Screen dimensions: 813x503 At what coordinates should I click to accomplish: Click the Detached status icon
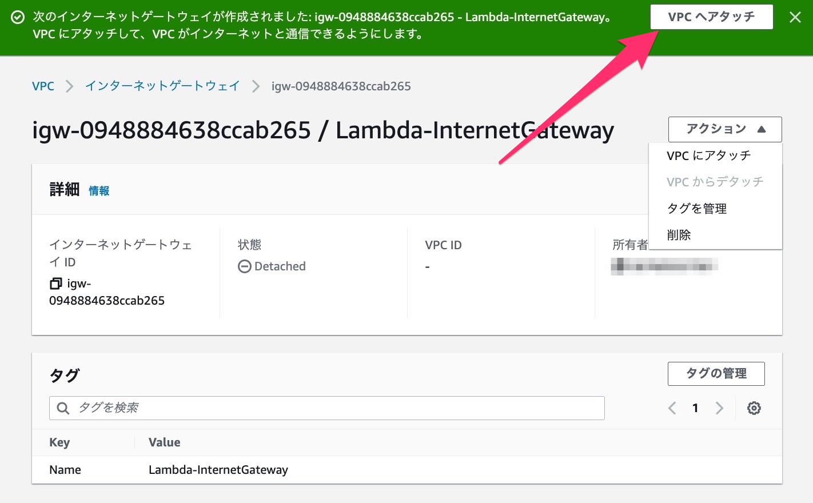click(x=245, y=266)
